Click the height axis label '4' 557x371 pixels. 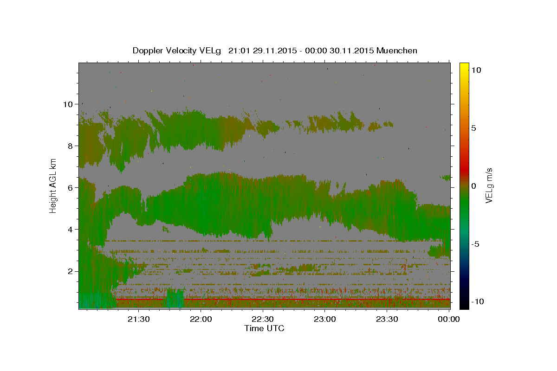[71, 230]
